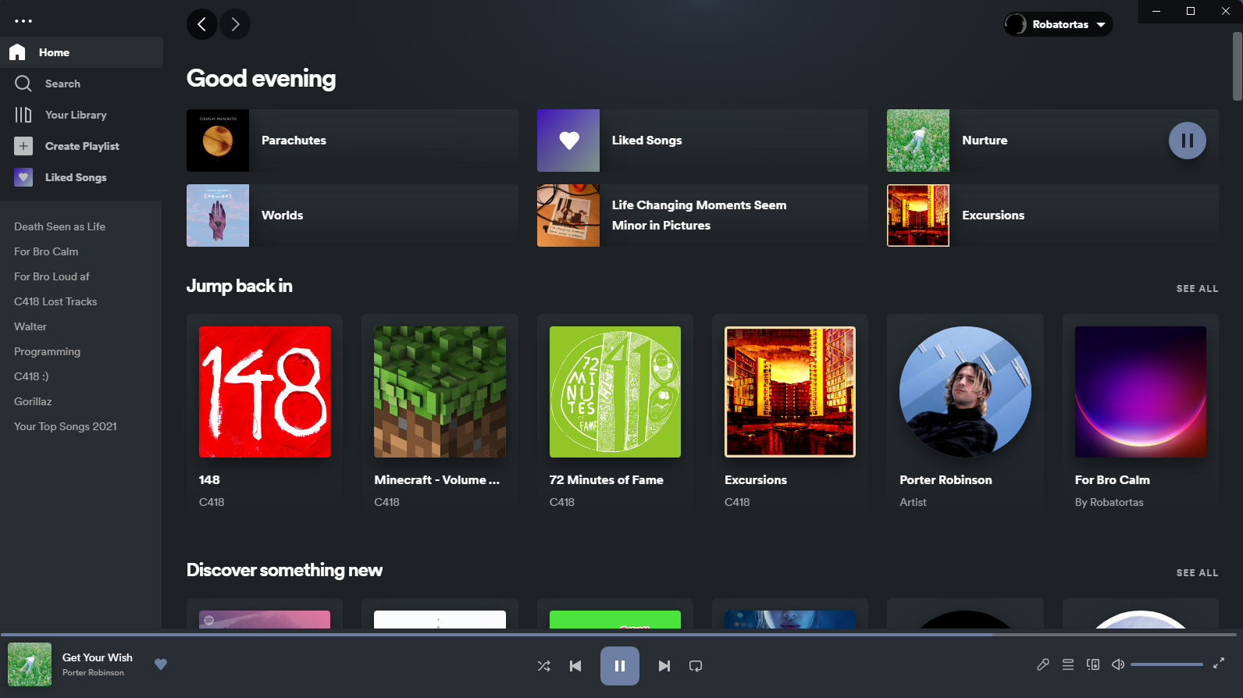1243x698 pixels.
Task: Skip to the next track
Action: tap(664, 666)
